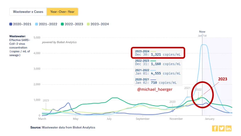Switch to the Wastewater x Cases tab
This screenshot has height=136, width=241.
pos(28,12)
